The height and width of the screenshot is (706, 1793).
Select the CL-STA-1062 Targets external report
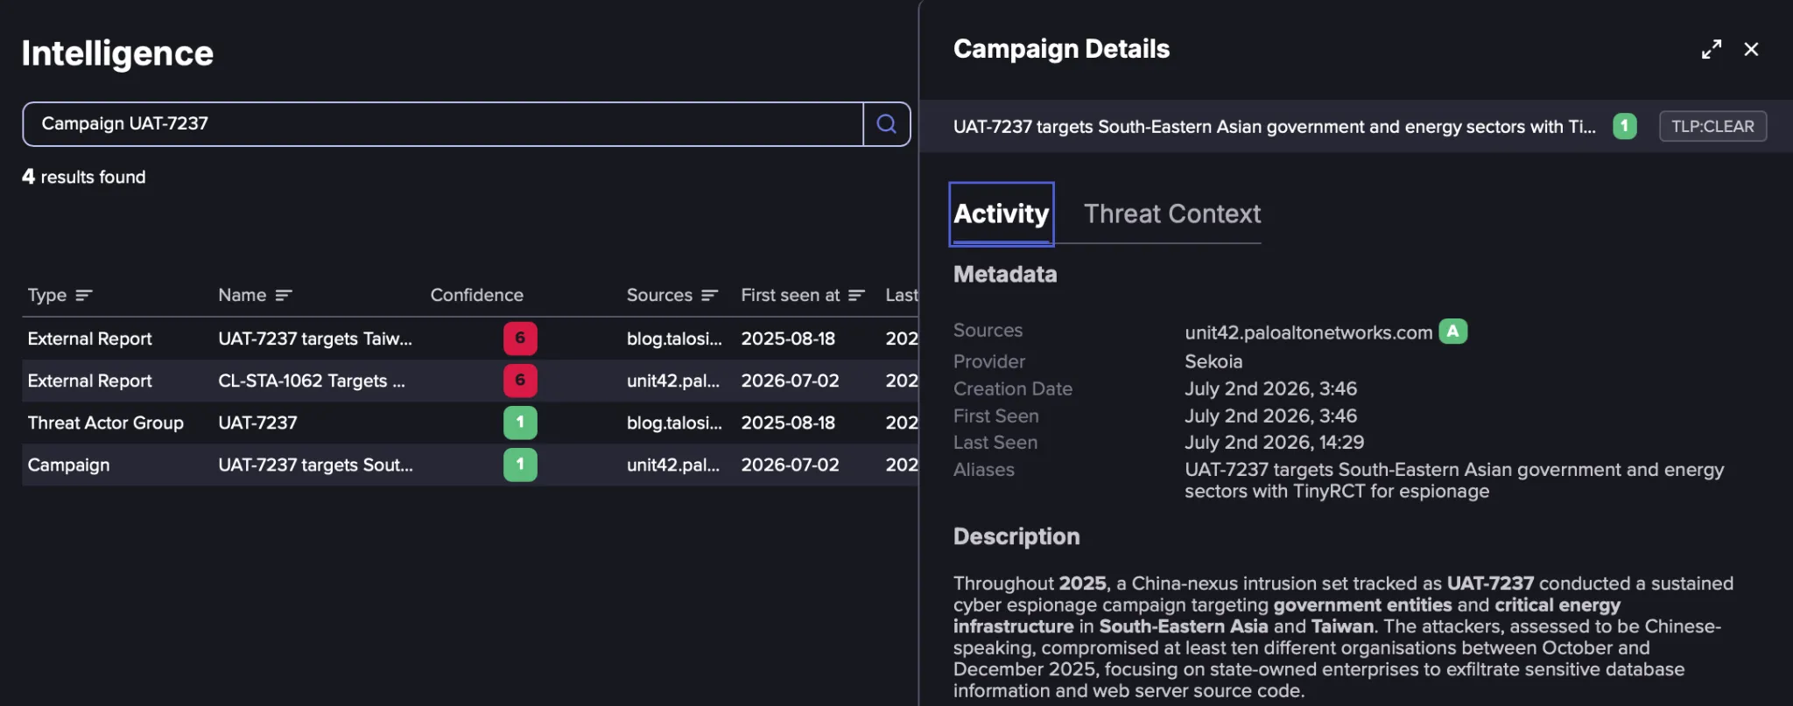point(470,381)
